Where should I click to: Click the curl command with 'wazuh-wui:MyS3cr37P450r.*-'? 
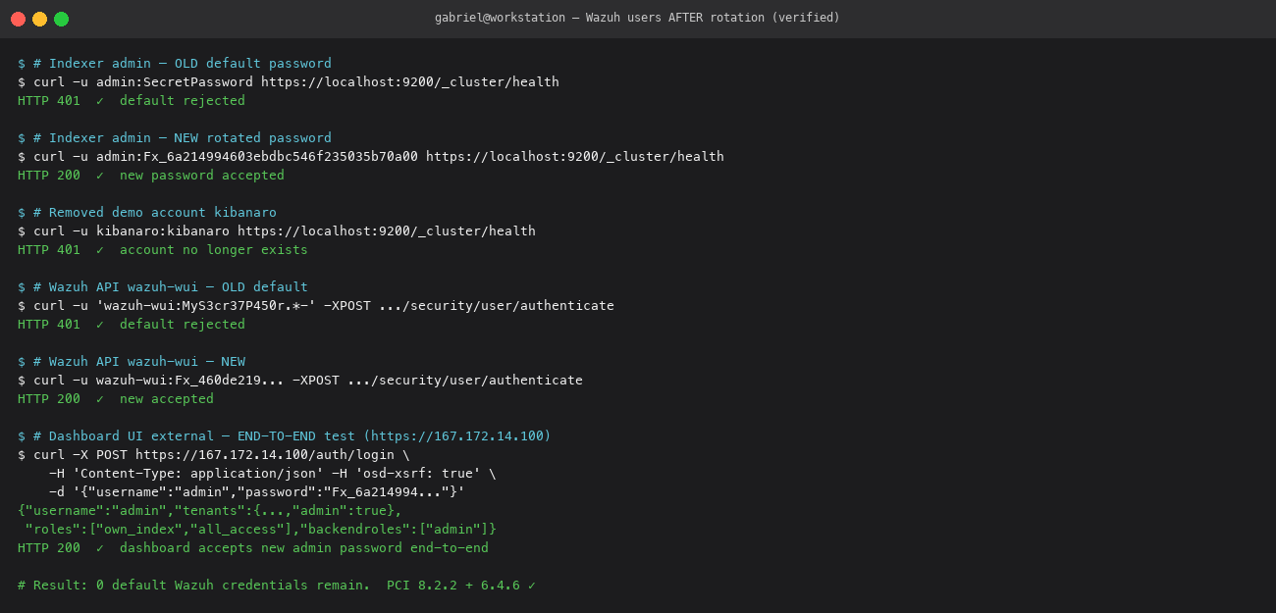pos(316,306)
